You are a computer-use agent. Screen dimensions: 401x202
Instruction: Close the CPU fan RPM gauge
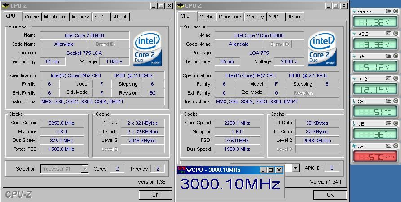pyautogui.click(x=396, y=146)
